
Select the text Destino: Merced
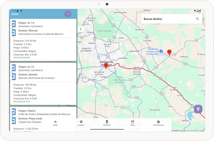(x=28, y=31)
